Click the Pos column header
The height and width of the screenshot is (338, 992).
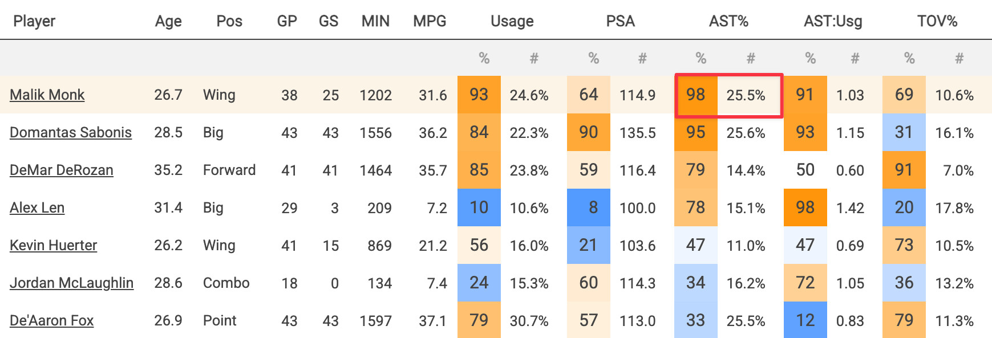(229, 21)
